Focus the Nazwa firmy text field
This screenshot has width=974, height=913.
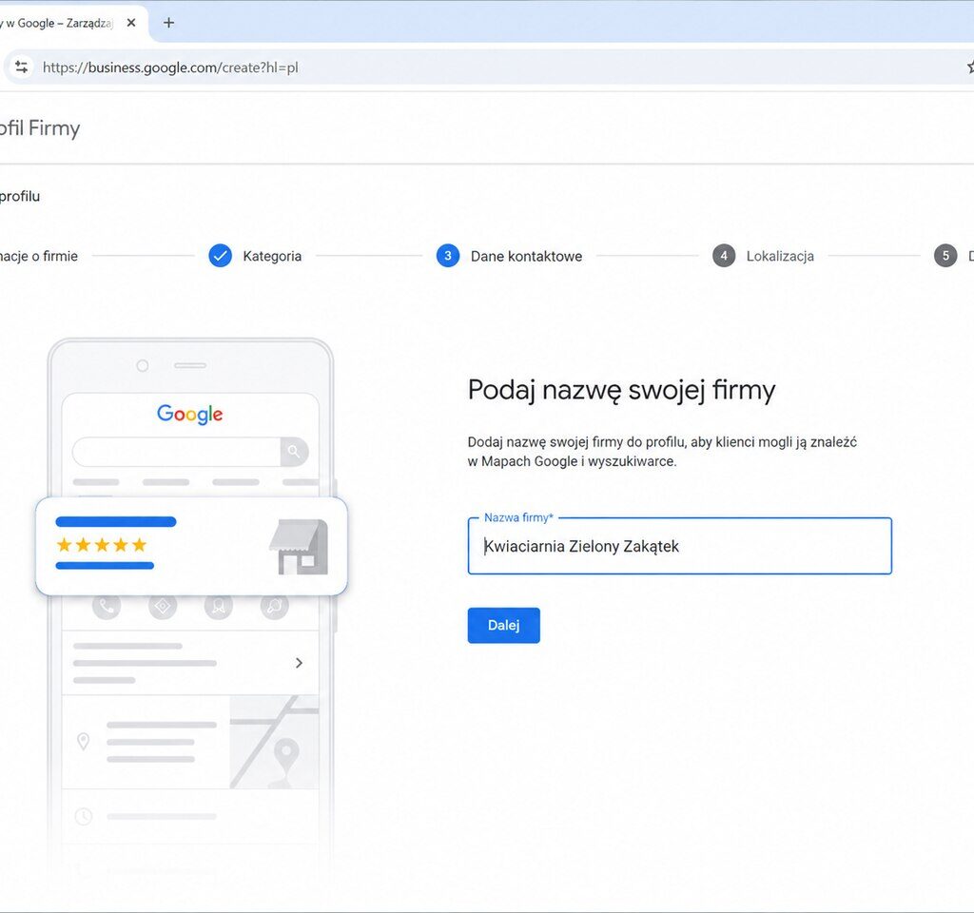click(x=679, y=546)
